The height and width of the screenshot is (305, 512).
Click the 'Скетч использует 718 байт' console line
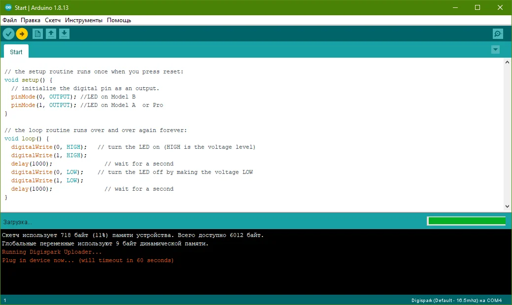(133, 235)
